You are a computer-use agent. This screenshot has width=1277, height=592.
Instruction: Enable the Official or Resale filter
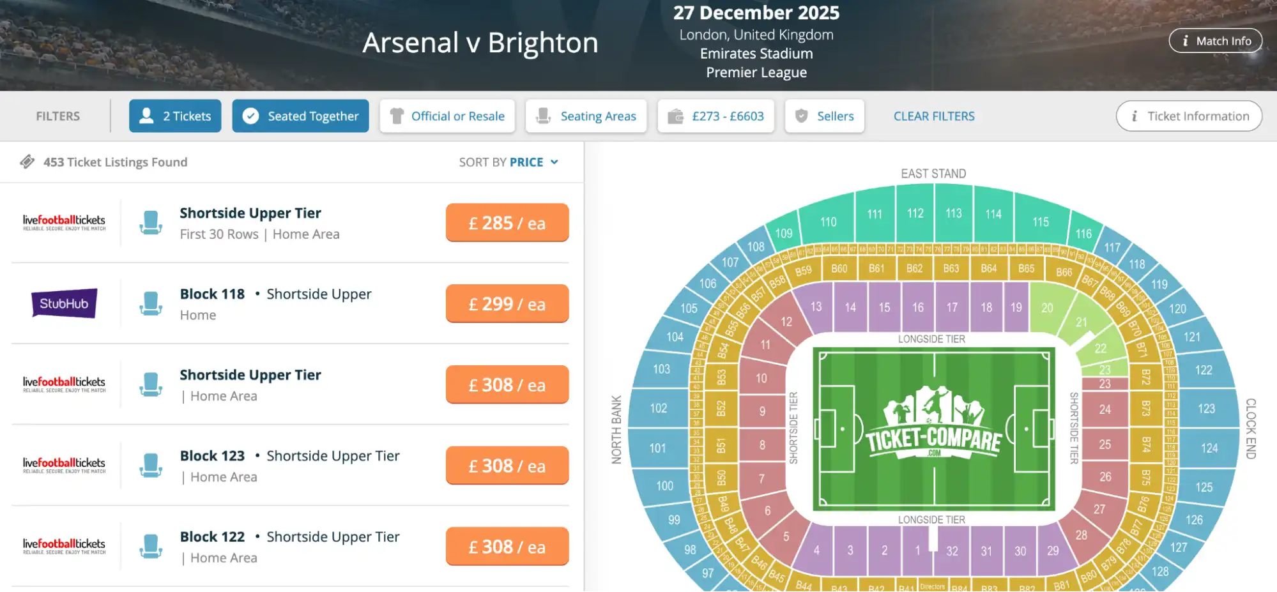pos(447,116)
